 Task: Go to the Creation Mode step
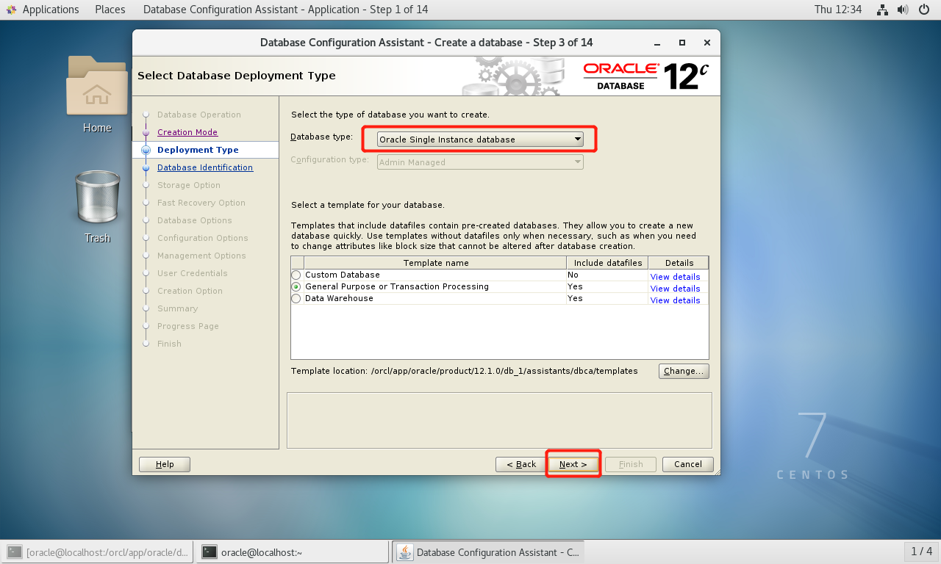187,132
